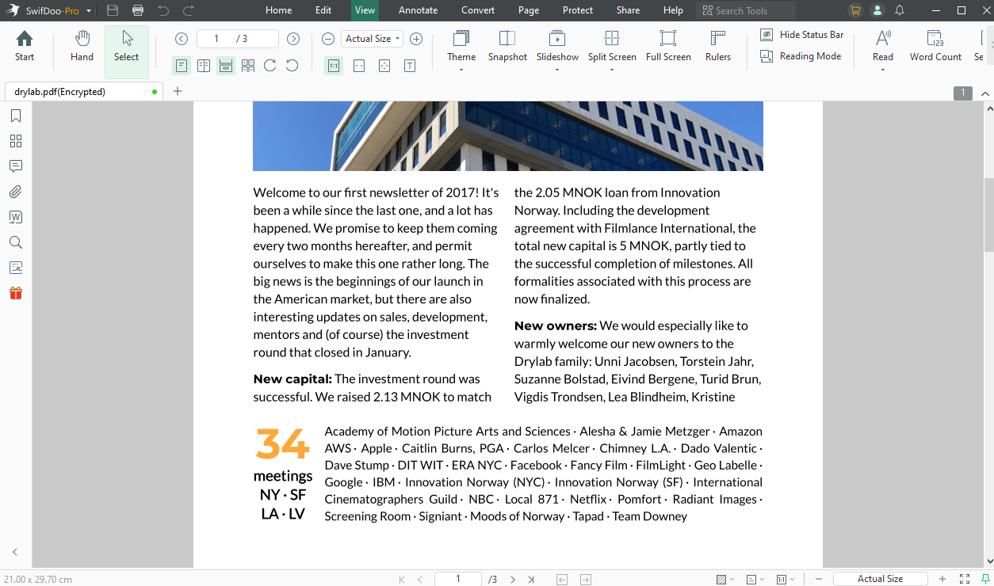Screen dimensions: 994x586
Task: Open the user account icon
Action: (877, 10)
